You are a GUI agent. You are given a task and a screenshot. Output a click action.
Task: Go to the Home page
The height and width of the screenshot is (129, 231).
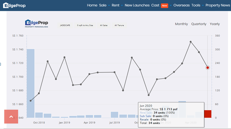[92, 5]
